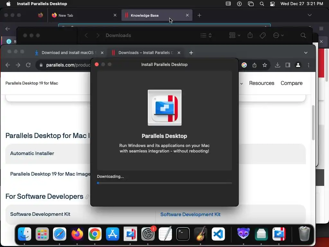Open the Chrome profile avatar
The width and height of the screenshot is (329, 247).
coord(298,65)
